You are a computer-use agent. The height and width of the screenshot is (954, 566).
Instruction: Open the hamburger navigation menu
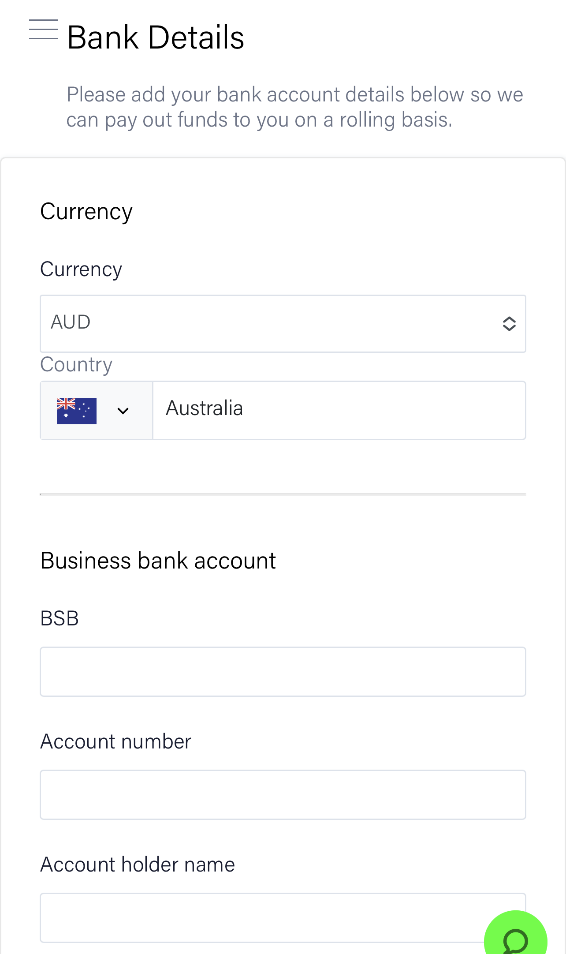click(x=43, y=30)
